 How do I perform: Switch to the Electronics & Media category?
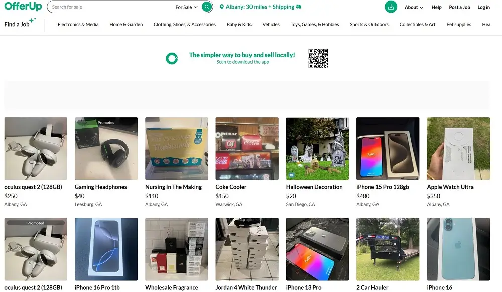click(78, 24)
